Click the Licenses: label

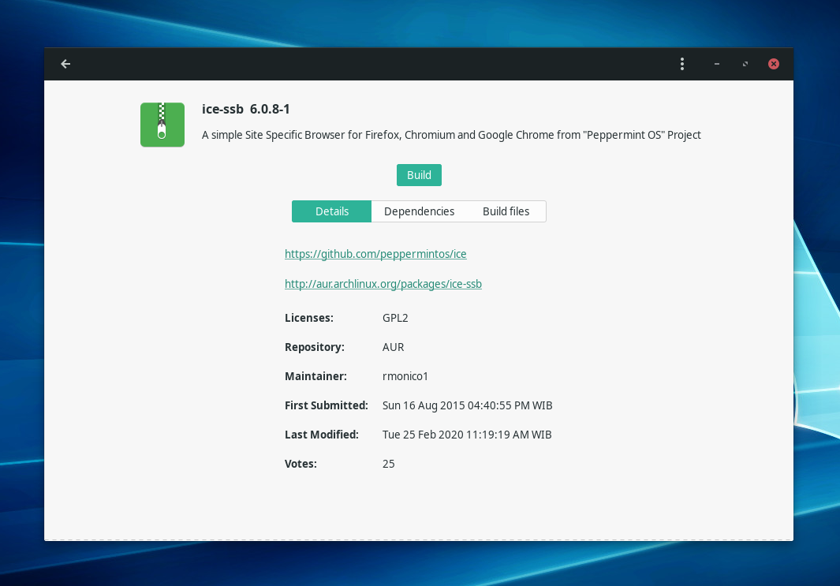pos(309,318)
